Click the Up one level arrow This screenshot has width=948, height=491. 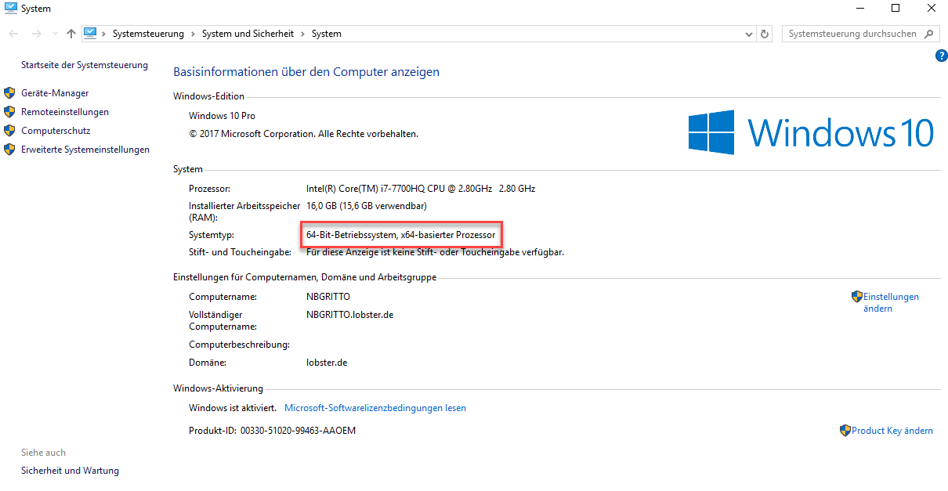click(71, 34)
